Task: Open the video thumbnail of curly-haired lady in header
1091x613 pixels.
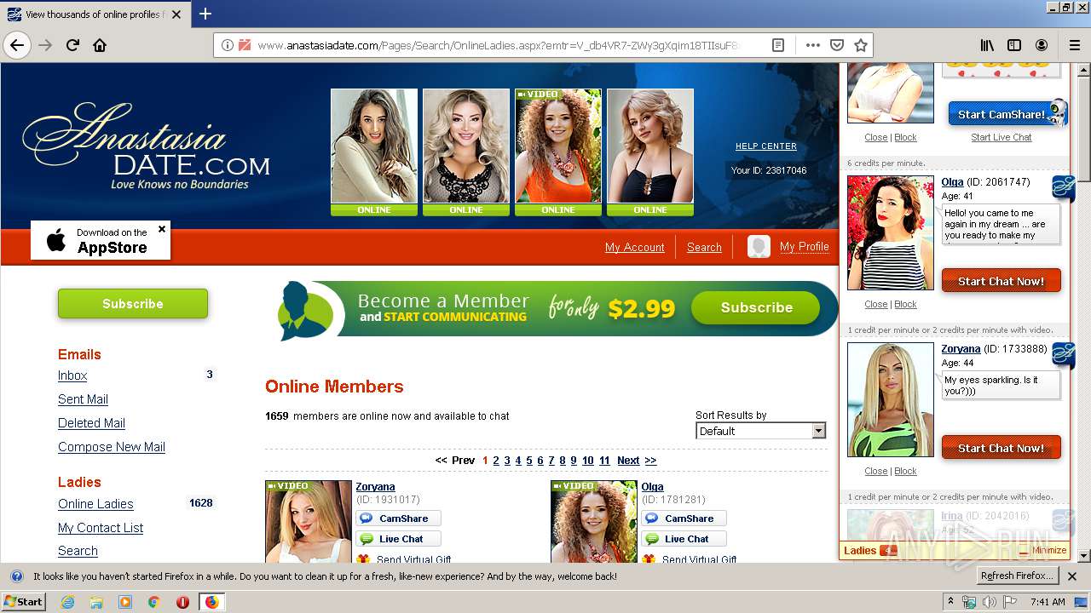Action: pos(558,146)
